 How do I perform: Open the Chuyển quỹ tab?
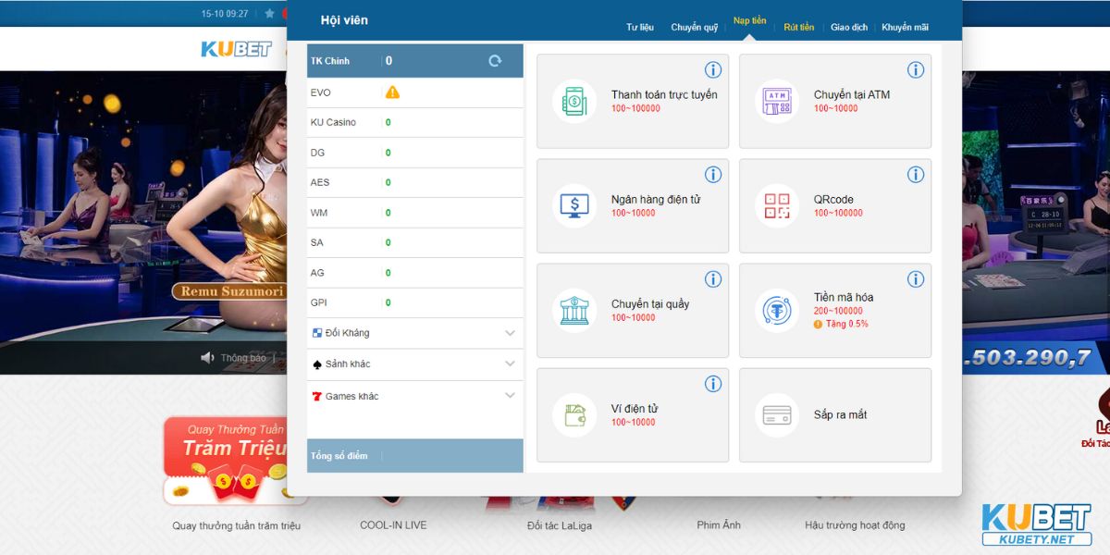click(x=695, y=27)
